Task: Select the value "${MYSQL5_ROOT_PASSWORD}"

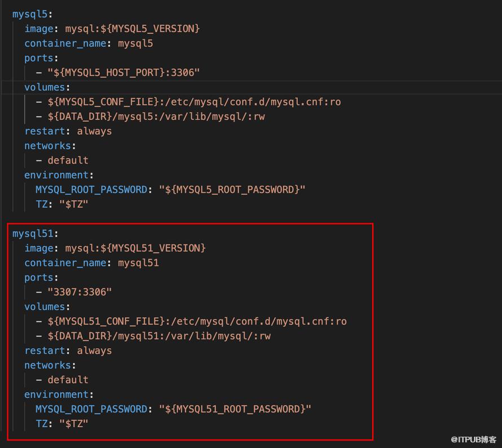Action: [x=232, y=190]
